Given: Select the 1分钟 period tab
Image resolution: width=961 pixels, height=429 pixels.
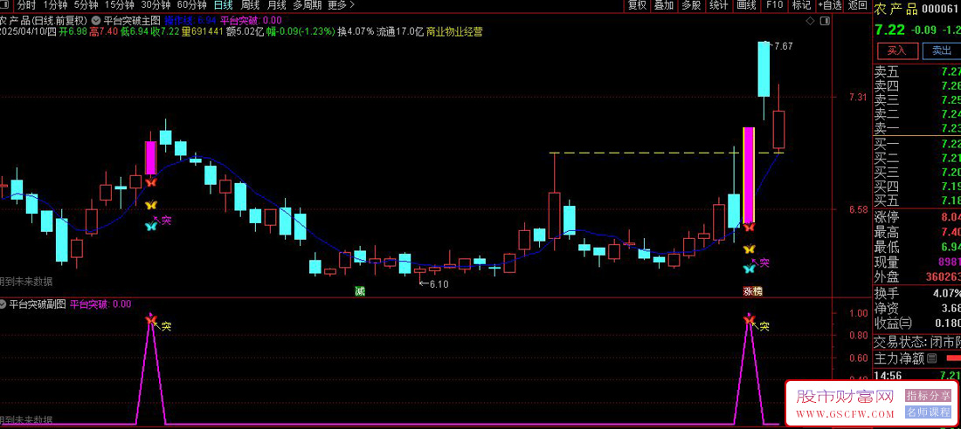Looking at the screenshot, I should click(x=54, y=5).
